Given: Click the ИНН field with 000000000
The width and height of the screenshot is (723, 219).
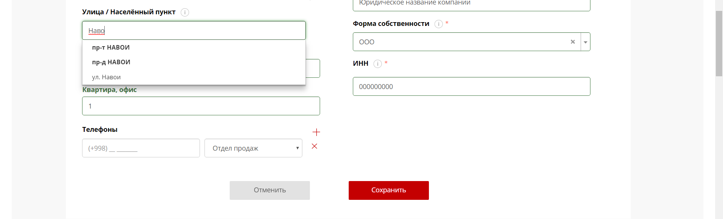Looking at the screenshot, I should [471, 86].
